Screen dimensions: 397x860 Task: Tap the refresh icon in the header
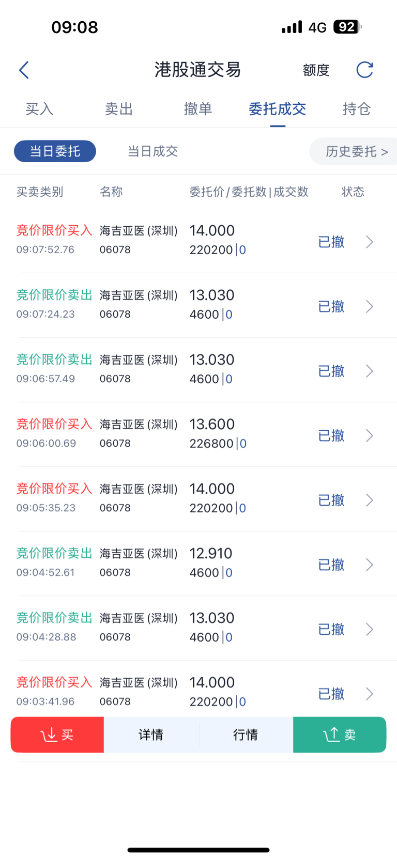[364, 70]
